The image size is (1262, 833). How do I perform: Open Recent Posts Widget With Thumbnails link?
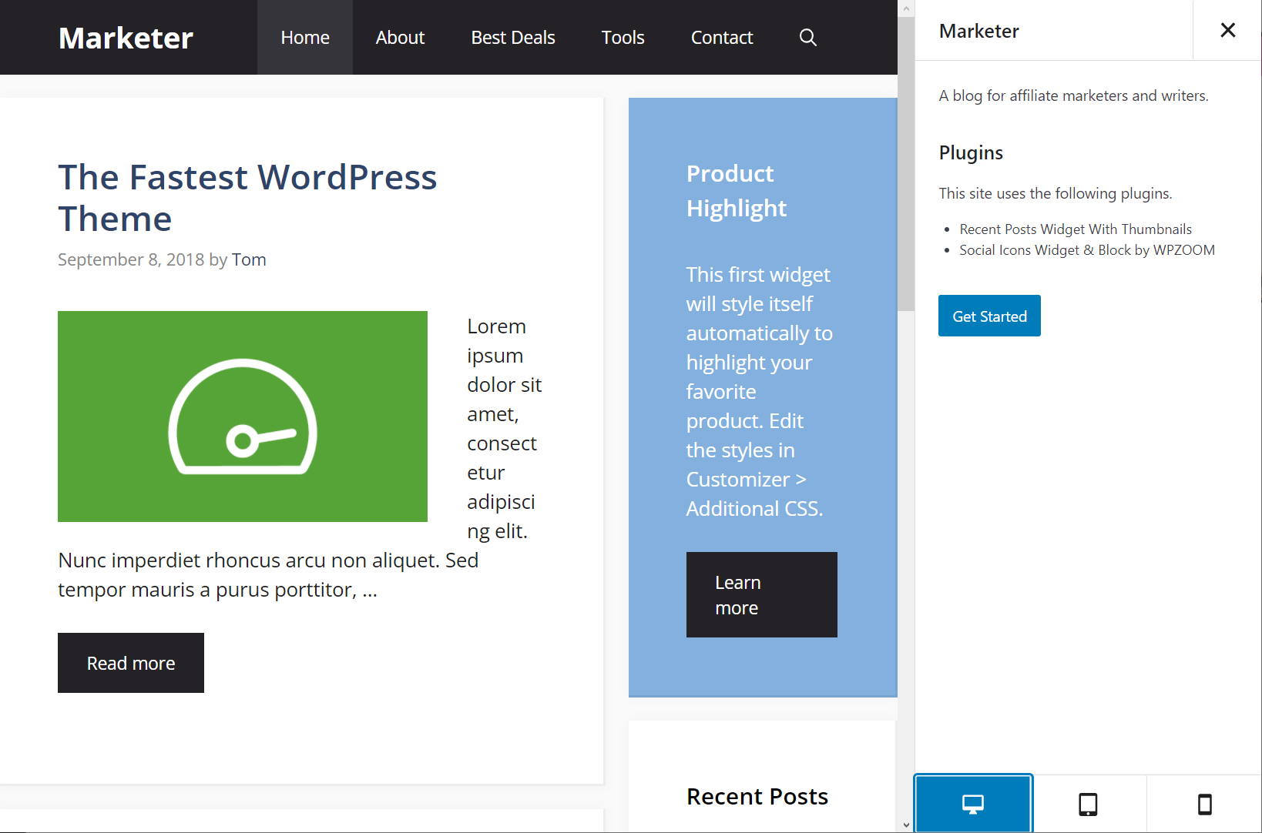coord(1075,229)
